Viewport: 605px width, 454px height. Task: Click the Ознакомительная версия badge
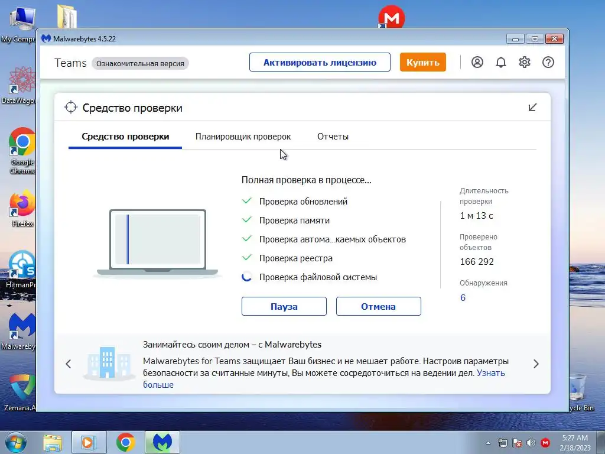(140, 64)
